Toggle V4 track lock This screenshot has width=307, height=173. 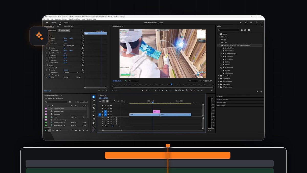103,105
